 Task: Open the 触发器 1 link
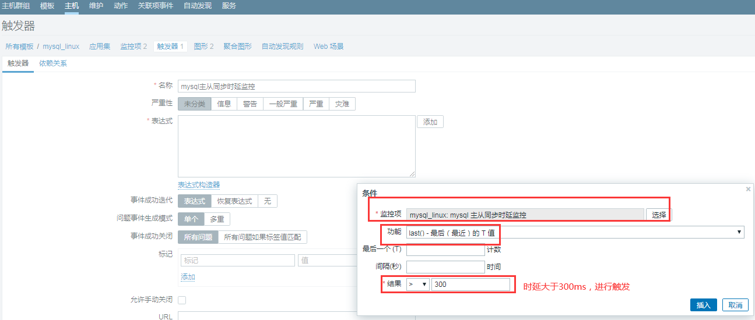pyautogui.click(x=170, y=47)
